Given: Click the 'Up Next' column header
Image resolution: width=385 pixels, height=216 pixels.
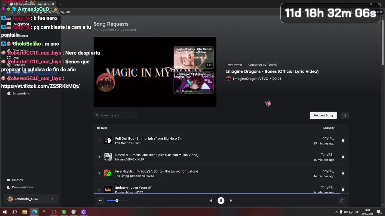Looking at the screenshot, I should (x=102, y=128).
